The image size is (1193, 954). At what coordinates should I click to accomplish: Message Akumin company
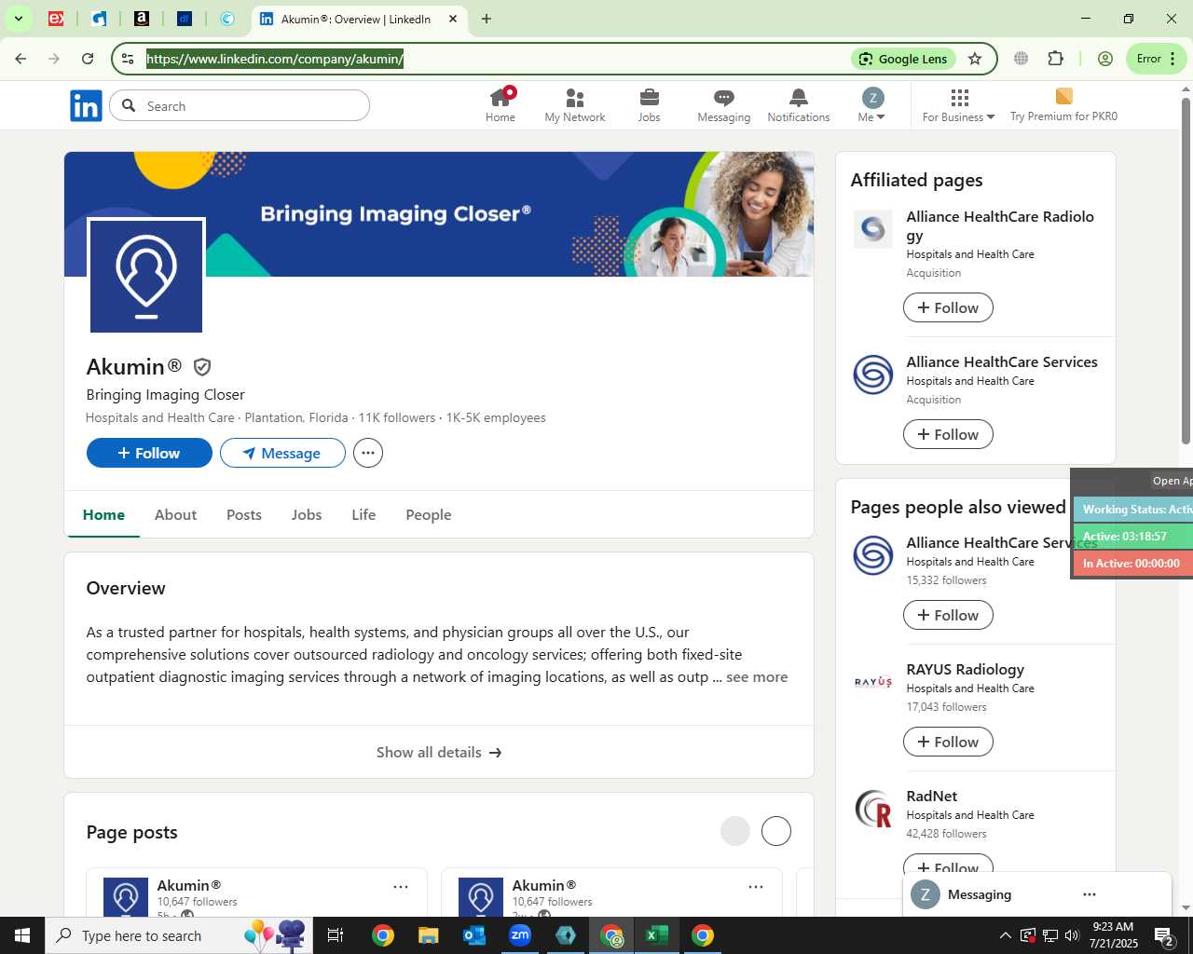(x=282, y=453)
